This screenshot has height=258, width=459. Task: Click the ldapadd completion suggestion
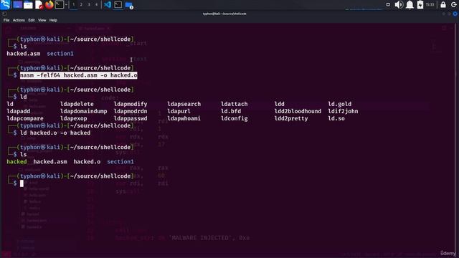click(x=19, y=111)
